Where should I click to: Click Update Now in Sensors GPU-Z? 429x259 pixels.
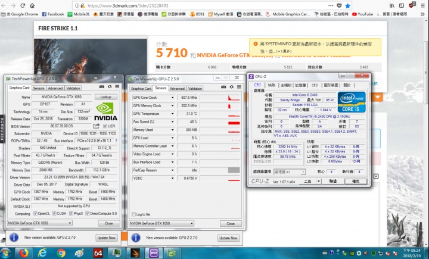pyautogui.click(x=228, y=238)
